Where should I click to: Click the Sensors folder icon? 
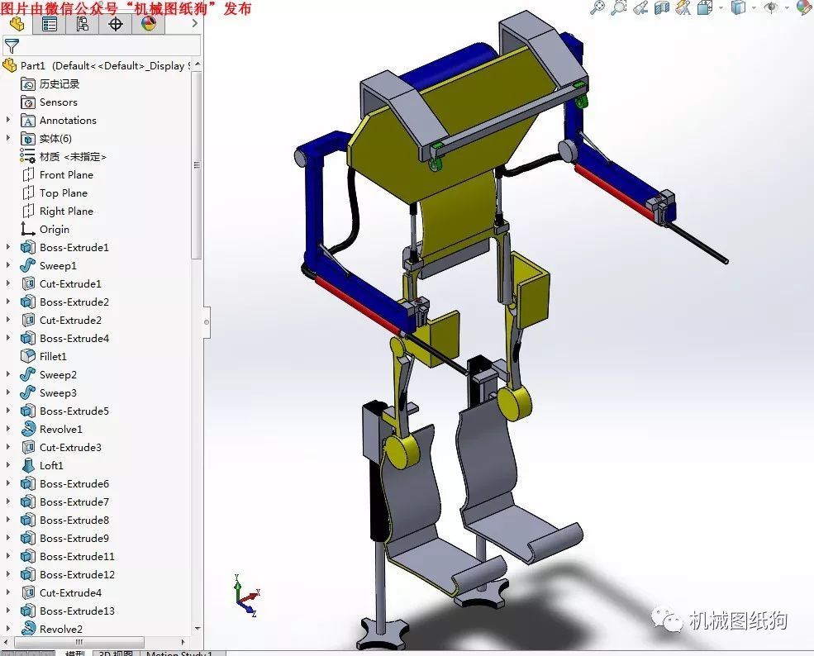[x=27, y=102]
